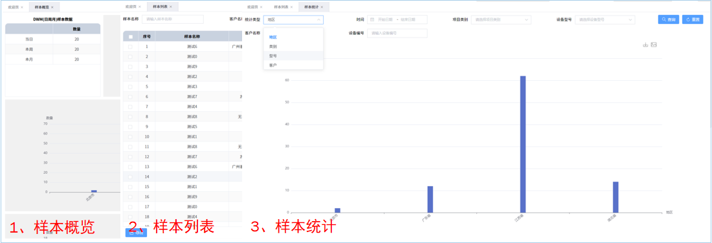Click the calendar icon in 时间 field
Screen dimensions: 712x243
[x=372, y=19]
